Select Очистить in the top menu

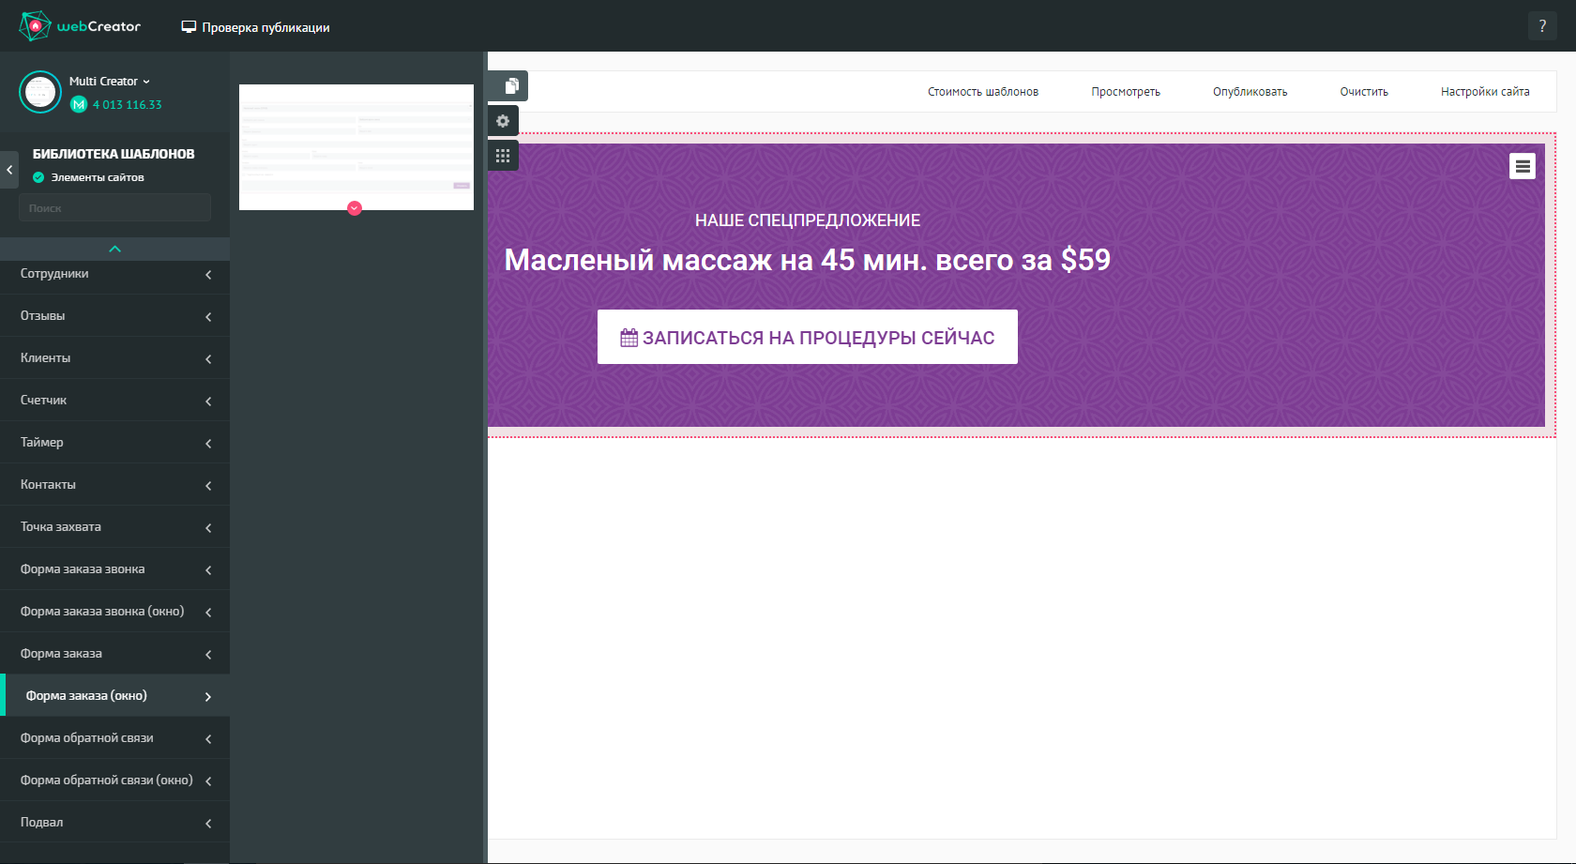point(1363,91)
